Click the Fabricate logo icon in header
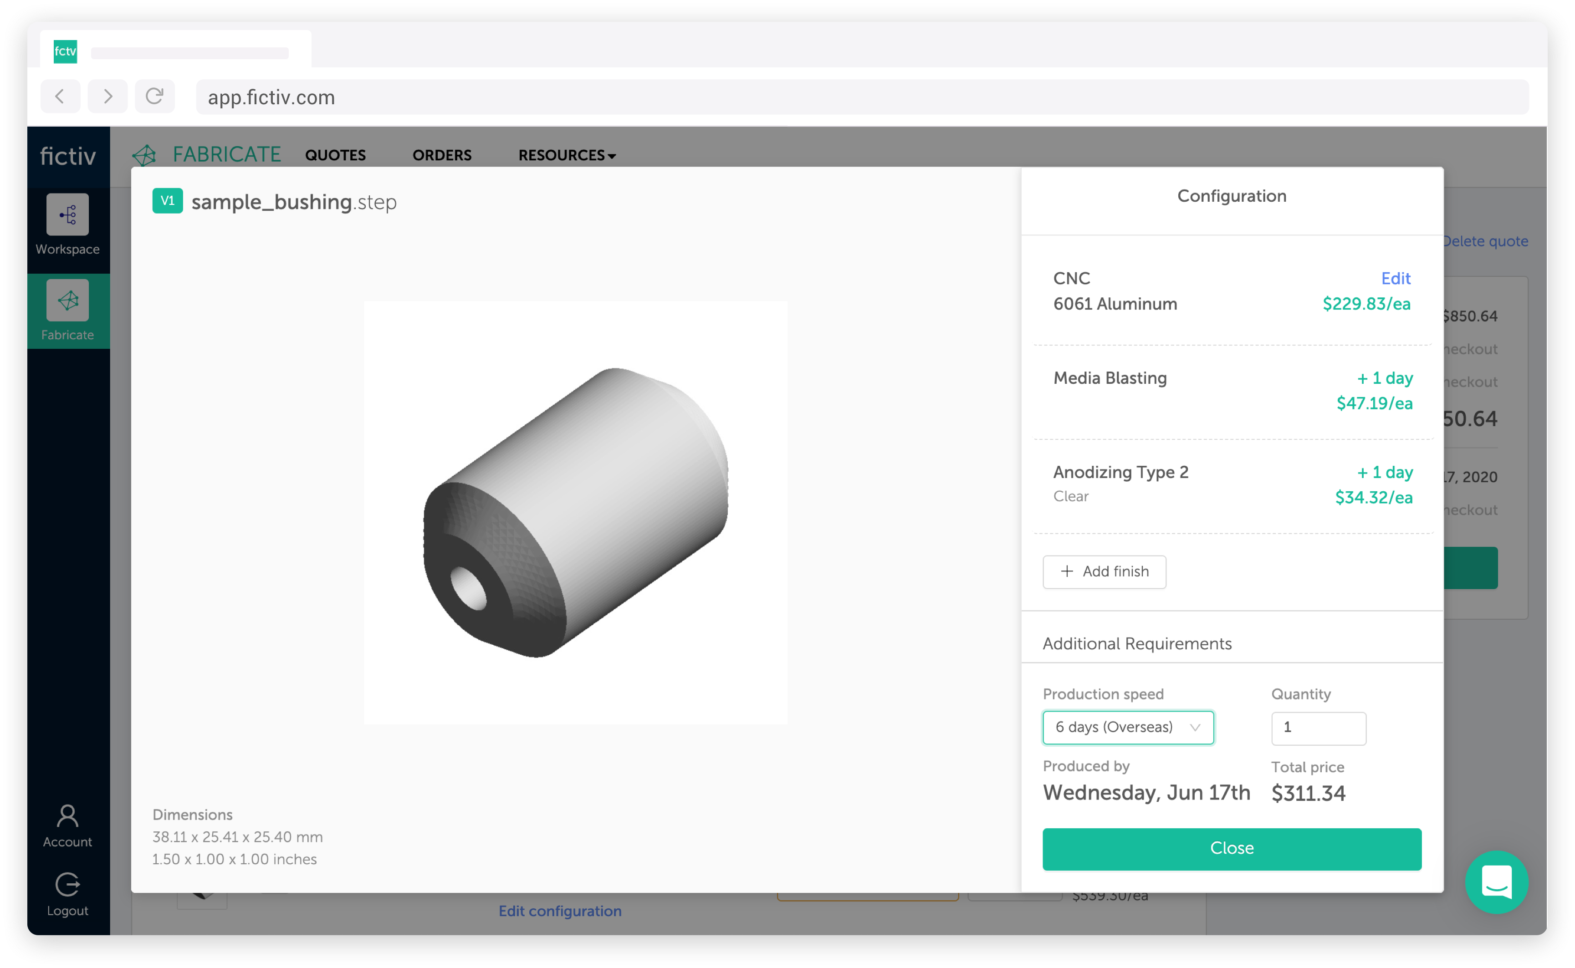The height and width of the screenshot is (968, 1575). (x=144, y=155)
